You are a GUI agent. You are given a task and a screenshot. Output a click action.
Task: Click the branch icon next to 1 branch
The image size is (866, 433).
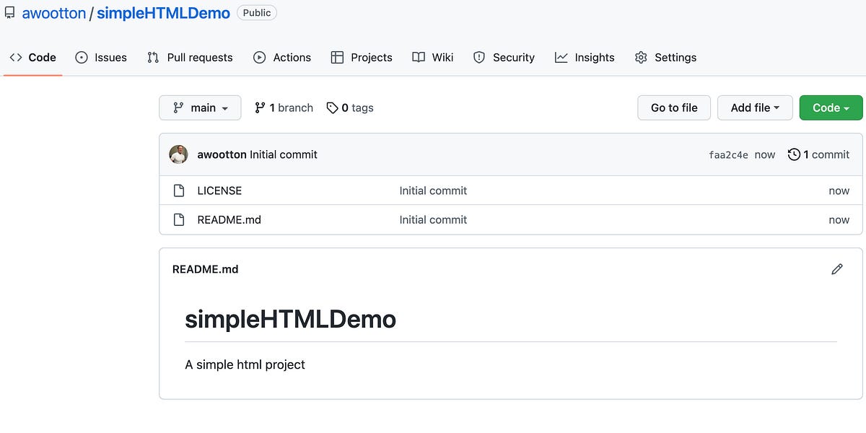tap(259, 107)
